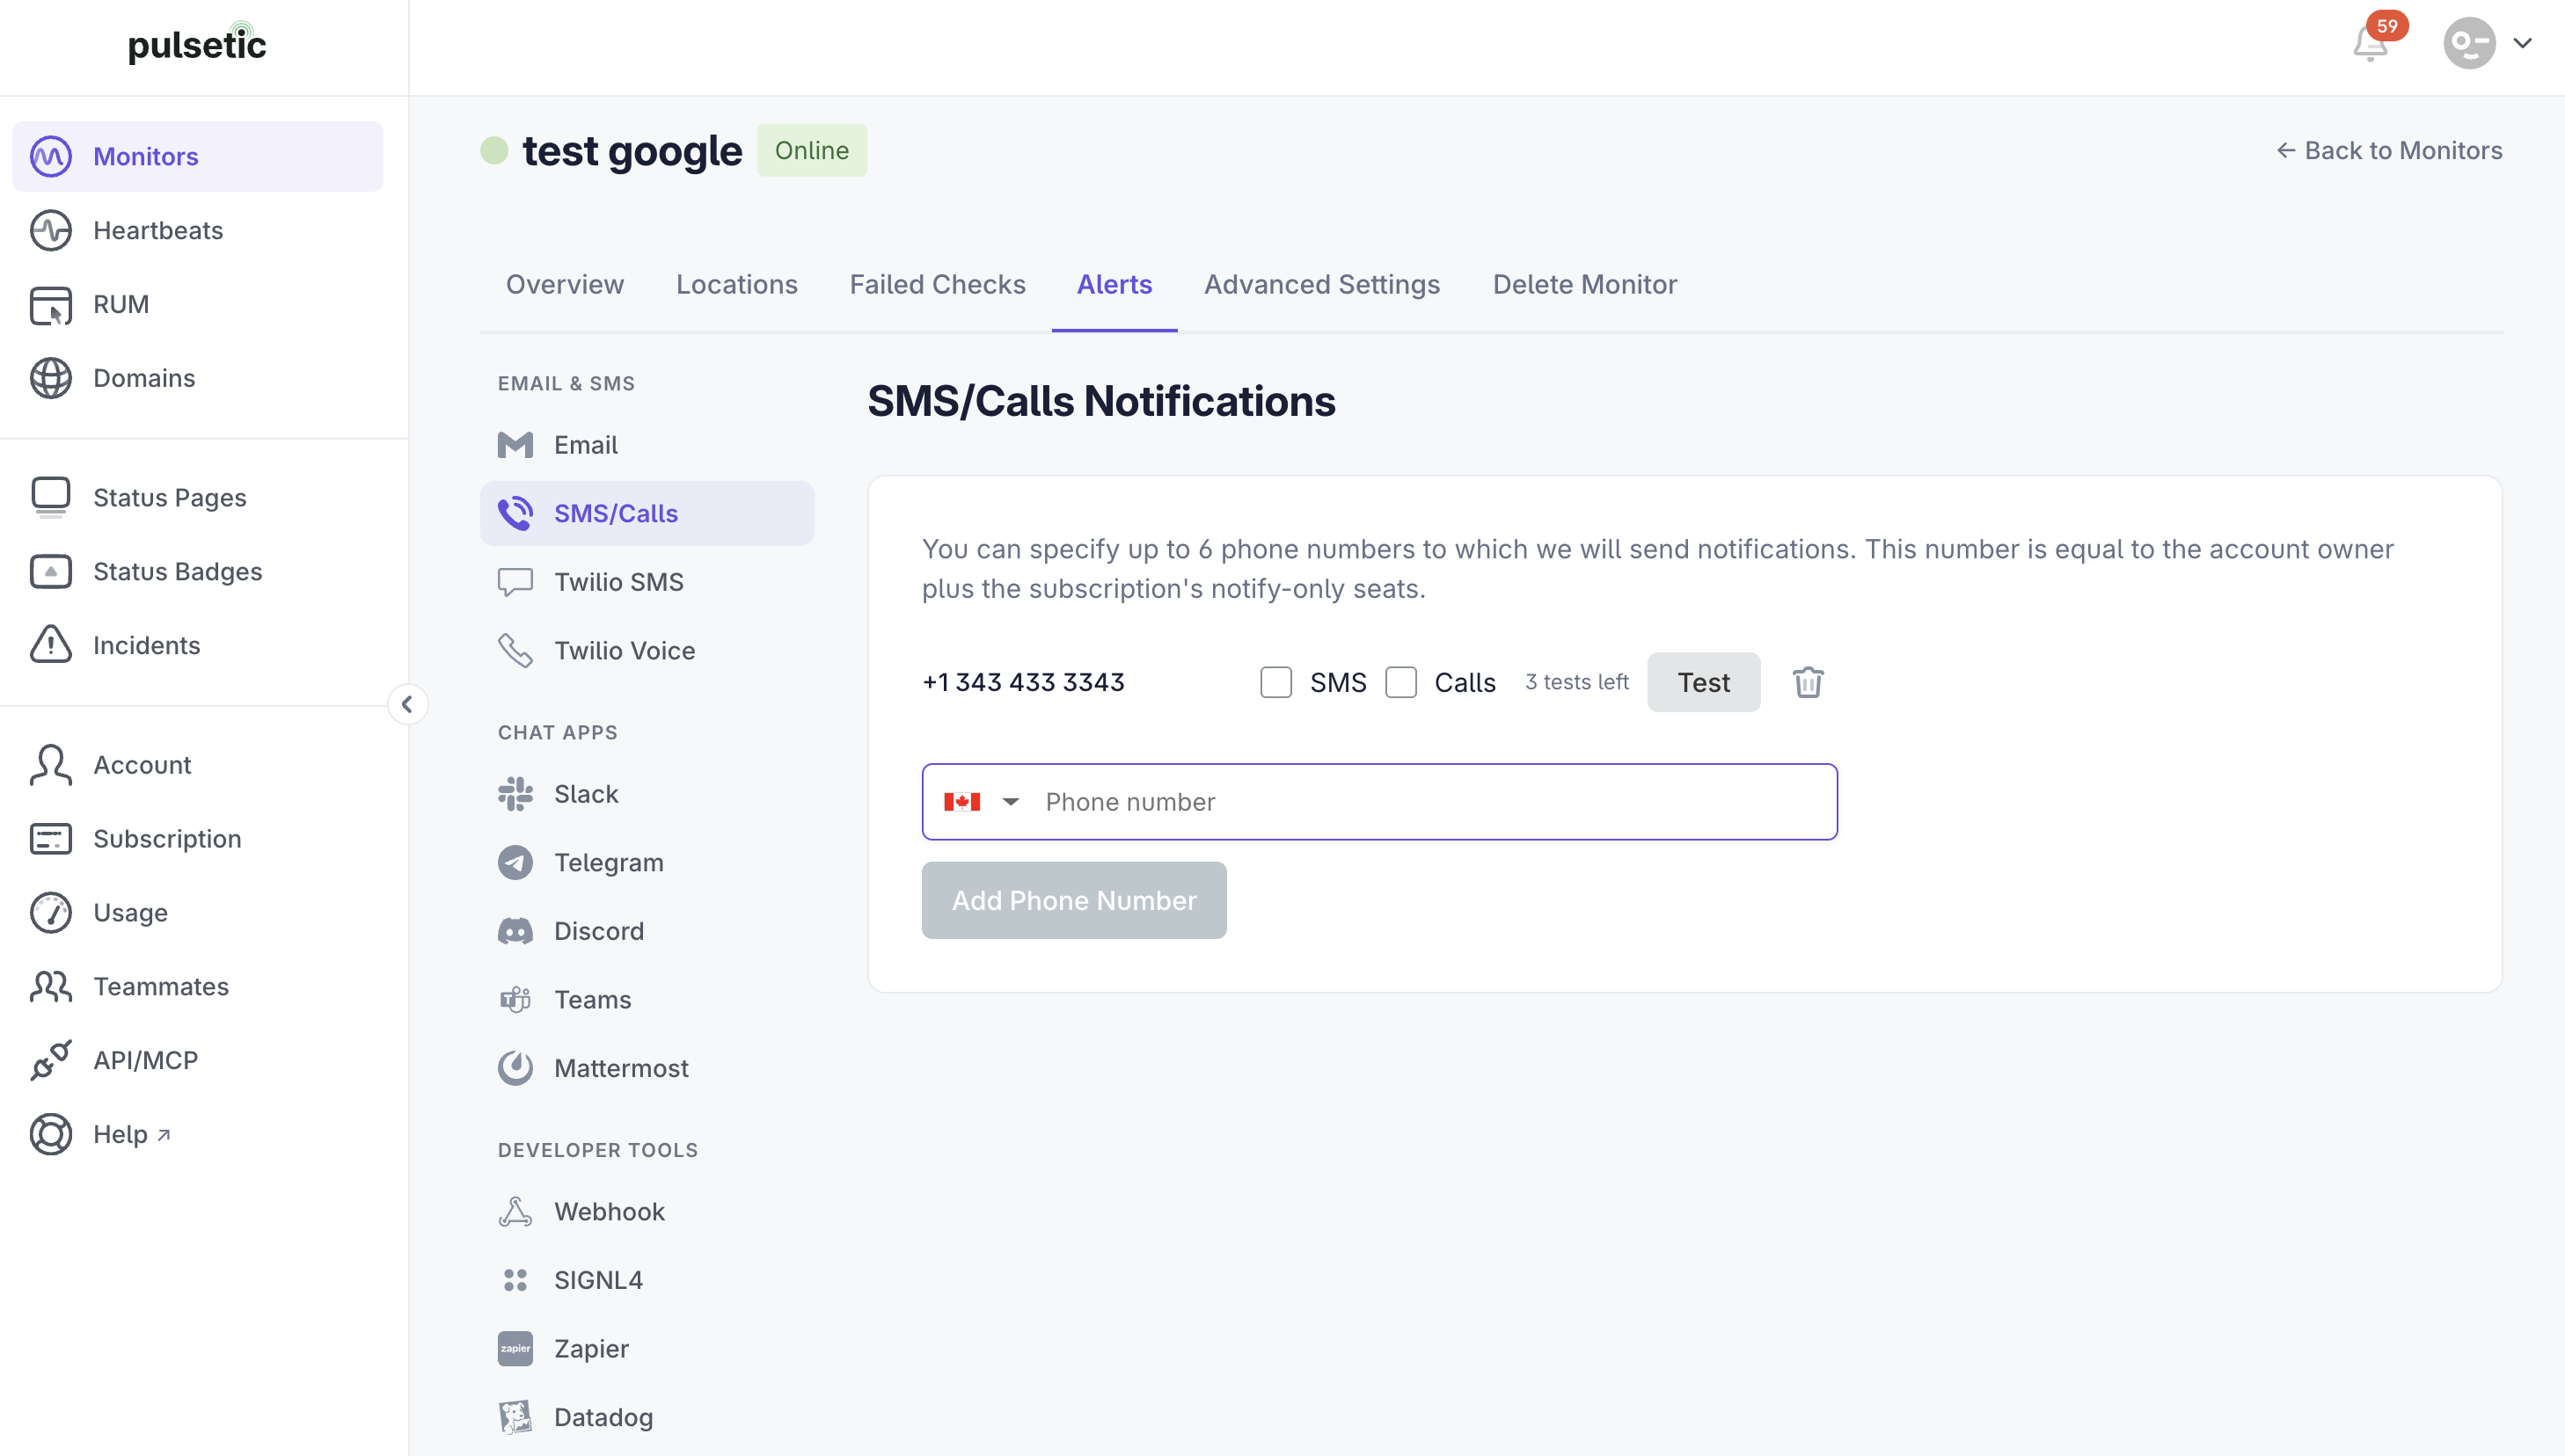
Task: Open the Incidents warning icon
Action: [51, 645]
